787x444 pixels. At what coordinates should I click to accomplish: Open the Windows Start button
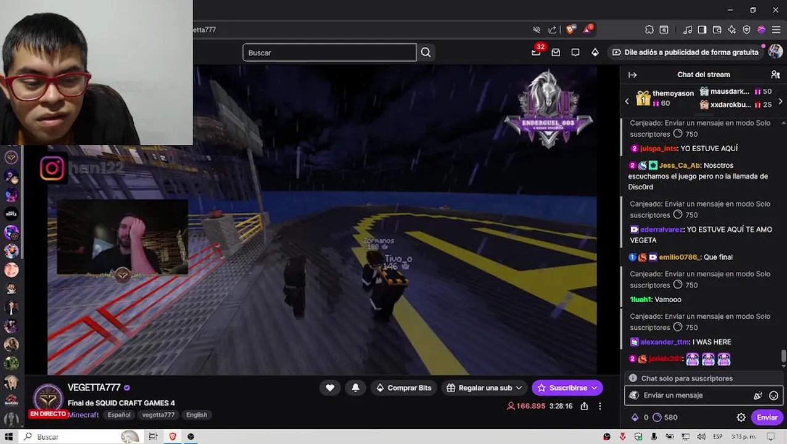(x=9, y=437)
